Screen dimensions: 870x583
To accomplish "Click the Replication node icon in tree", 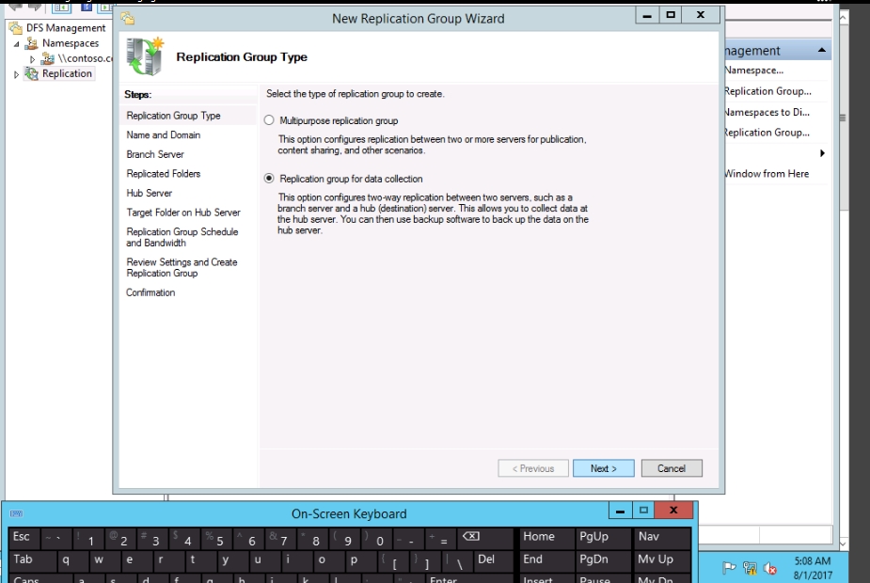I will tap(32, 73).
